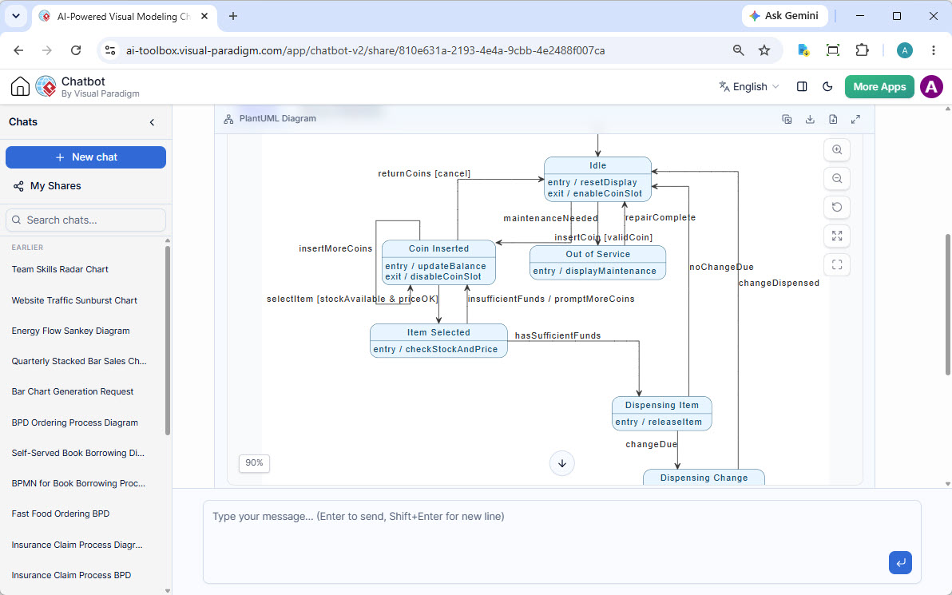The height and width of the screenshot is (595, 952).
Task: Click the browser back arrow
Action: [19, 50]
